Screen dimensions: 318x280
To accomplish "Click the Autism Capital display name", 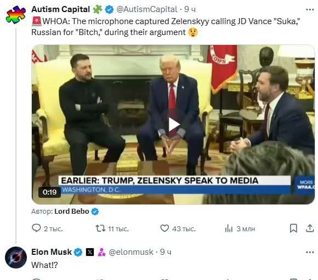I will (x=61, y=9).
